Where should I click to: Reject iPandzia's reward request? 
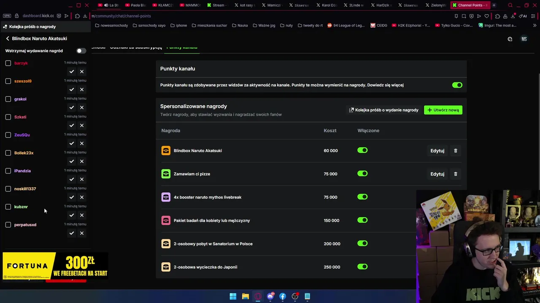coord(82,179)
